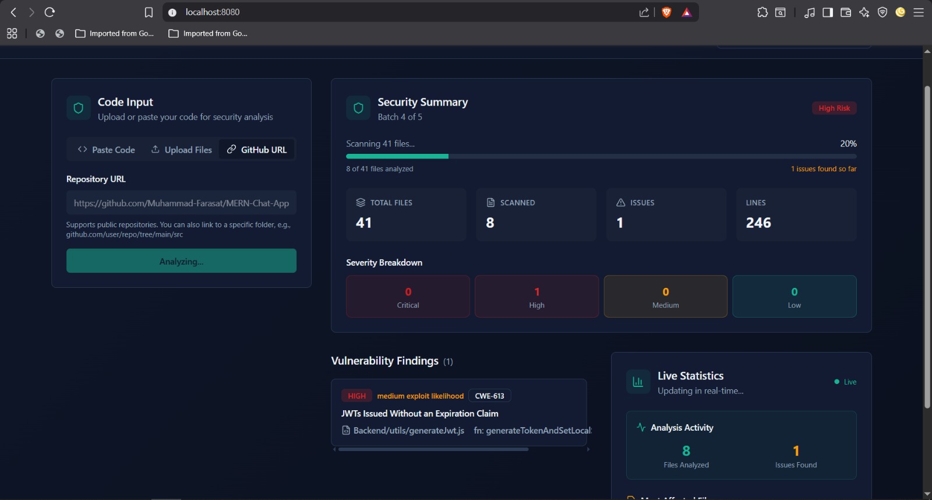Click 'medium exploit likelihood' label
The image size is (932, 500).
click(420, 396)
